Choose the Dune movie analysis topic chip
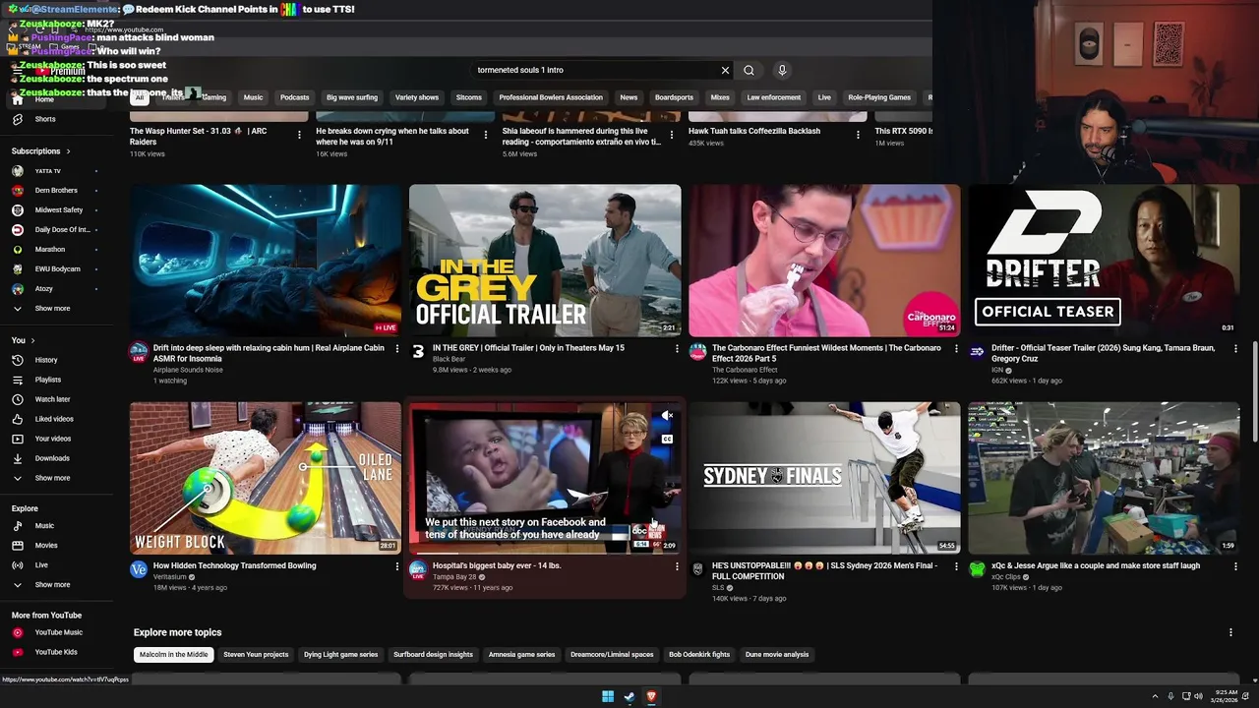 (x=777, y=655)
